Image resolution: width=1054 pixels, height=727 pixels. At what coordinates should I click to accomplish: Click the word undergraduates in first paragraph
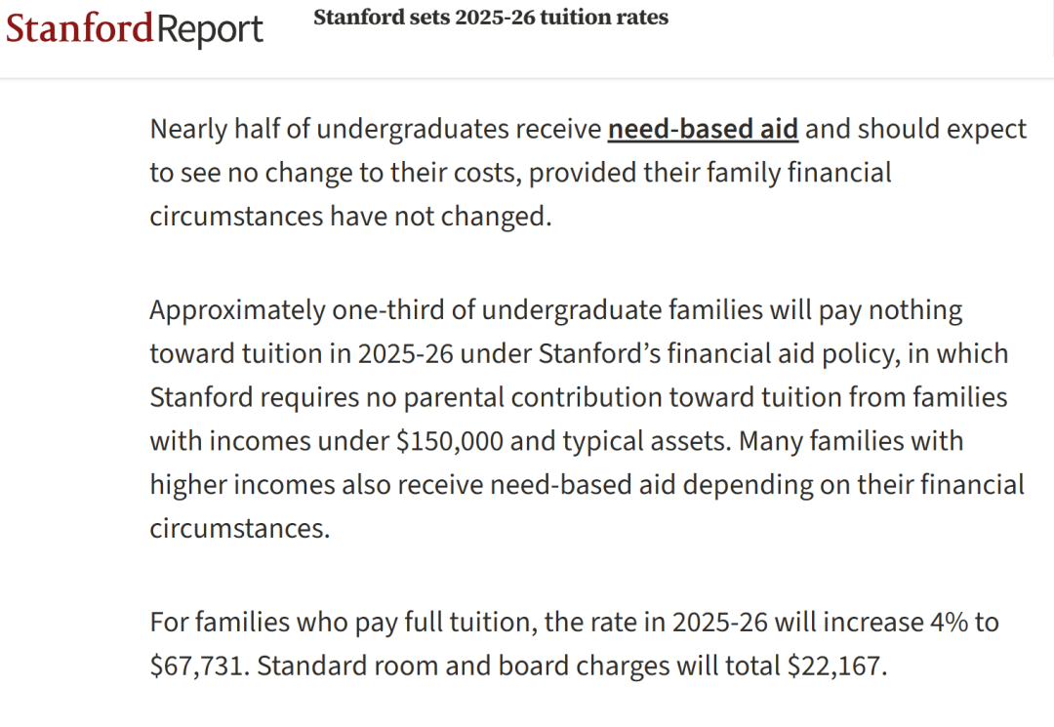coord(412,129)
